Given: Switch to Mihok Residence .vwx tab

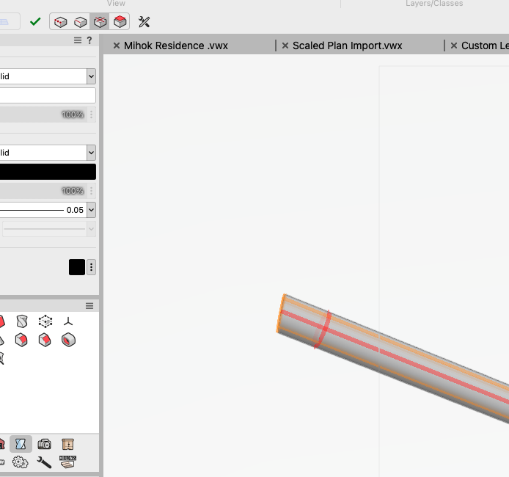Looking at the screenshot, I should [175, 45].
